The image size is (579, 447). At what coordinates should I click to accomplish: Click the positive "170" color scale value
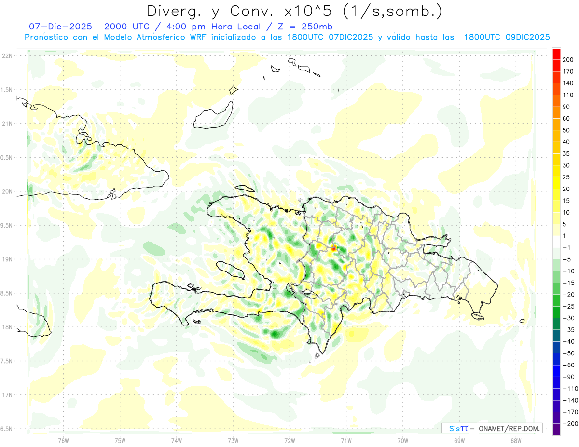[569, 71]
